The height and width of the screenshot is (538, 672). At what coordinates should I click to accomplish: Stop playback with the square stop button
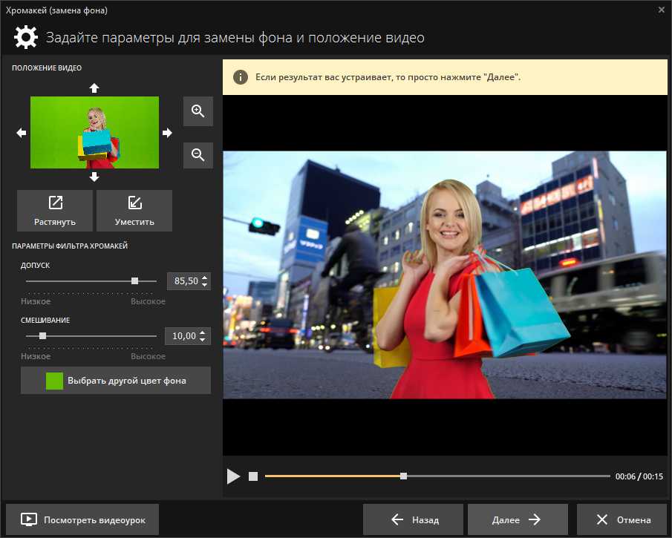coord(253,476)
